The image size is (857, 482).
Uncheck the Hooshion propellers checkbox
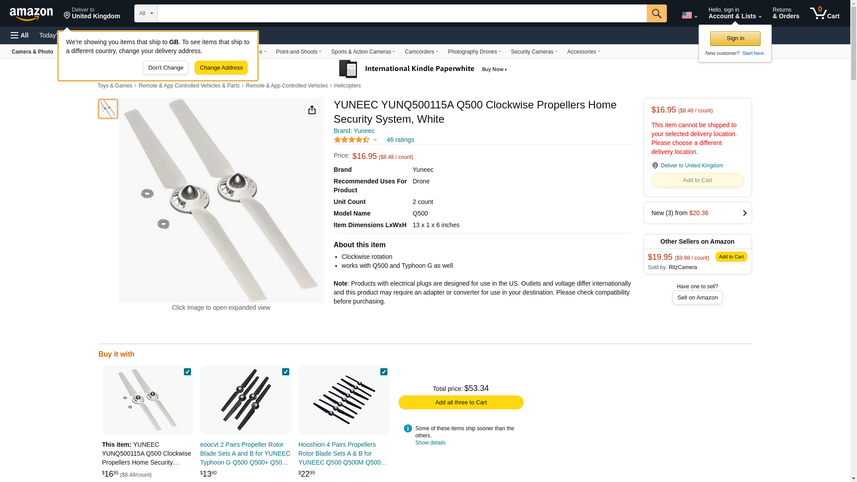383,372
